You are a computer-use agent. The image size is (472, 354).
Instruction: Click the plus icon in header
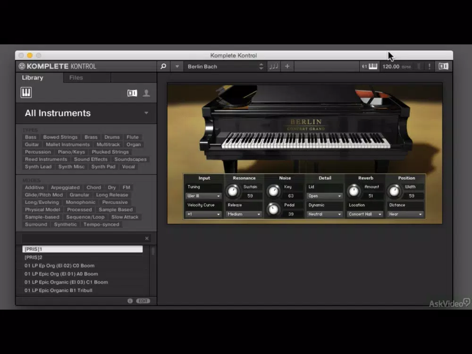[287, 66]
